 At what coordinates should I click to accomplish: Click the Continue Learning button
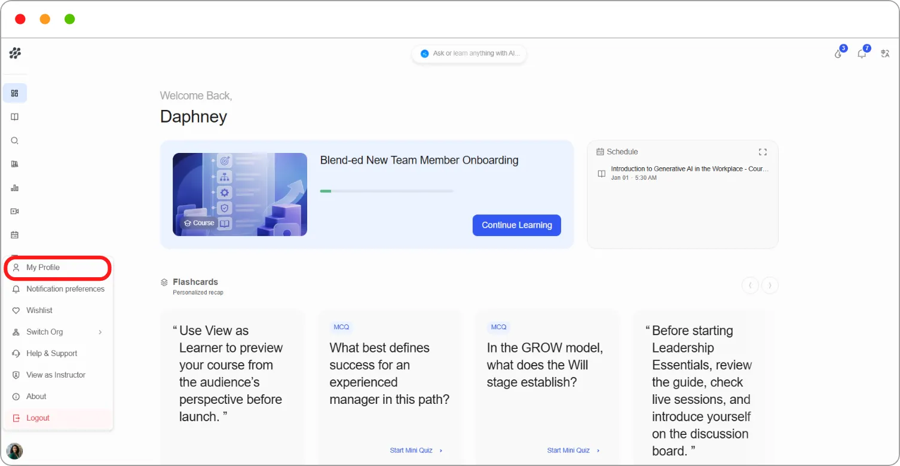517,225
